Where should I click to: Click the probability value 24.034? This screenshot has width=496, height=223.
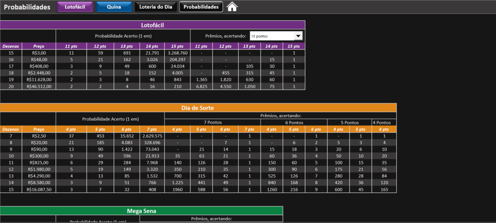[177, 66]
